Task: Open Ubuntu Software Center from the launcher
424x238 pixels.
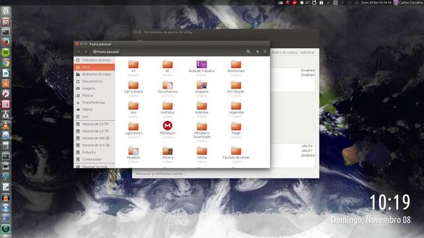Action: (6, 84)
